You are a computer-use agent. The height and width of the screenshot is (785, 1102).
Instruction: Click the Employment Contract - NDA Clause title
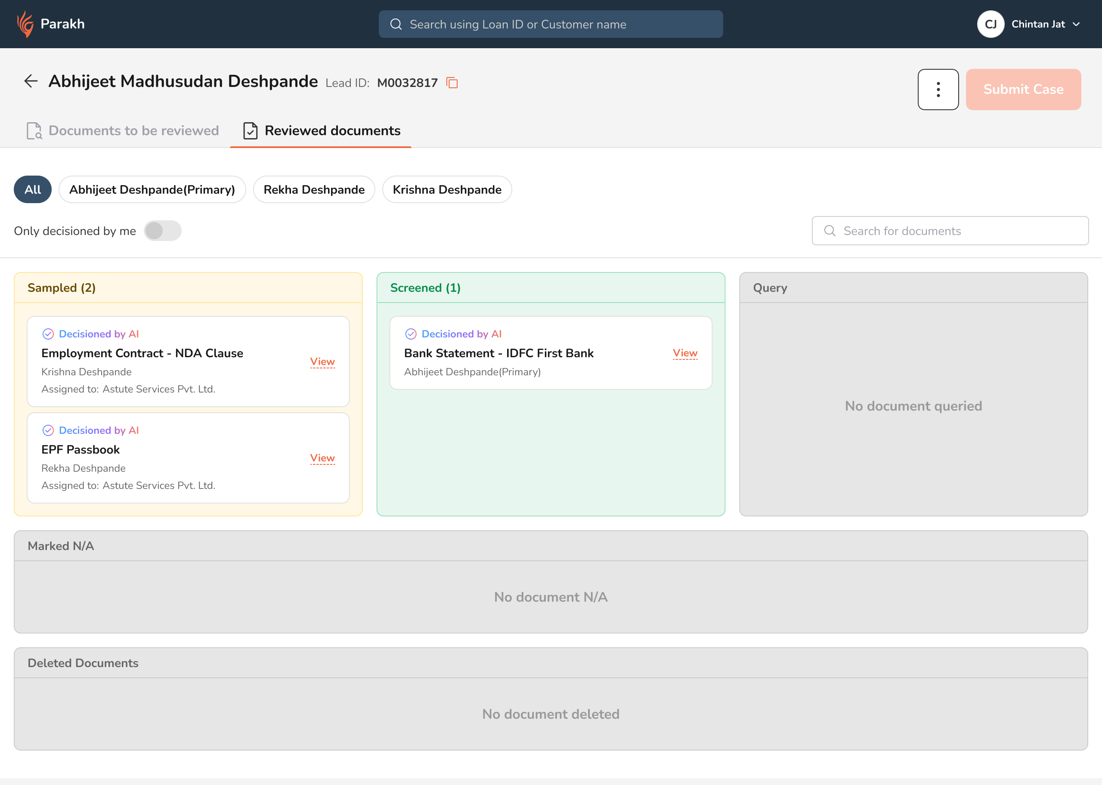point(142,353)
